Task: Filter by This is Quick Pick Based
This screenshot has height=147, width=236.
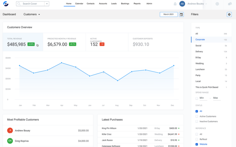Action: (211, 87)
